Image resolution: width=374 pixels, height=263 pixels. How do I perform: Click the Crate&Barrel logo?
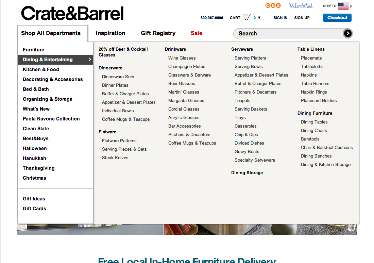(72, 14)
